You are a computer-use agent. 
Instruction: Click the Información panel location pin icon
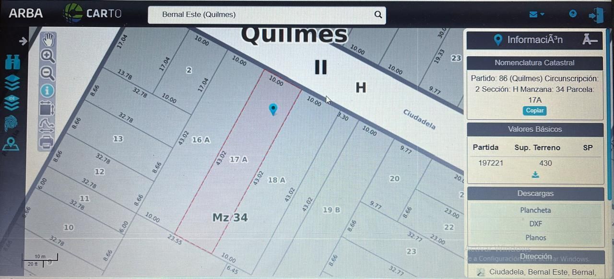(x=498, y=40)
